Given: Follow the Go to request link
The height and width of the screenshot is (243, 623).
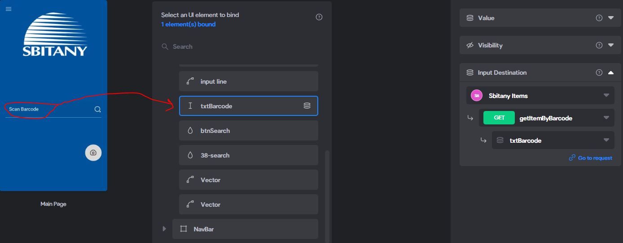Looking at the screenshot, I should (595, 158).
